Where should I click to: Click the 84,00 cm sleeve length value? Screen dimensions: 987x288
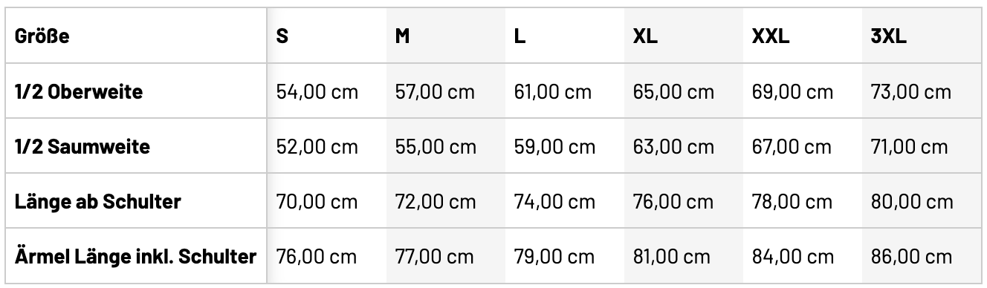click(x=792, y=257)
